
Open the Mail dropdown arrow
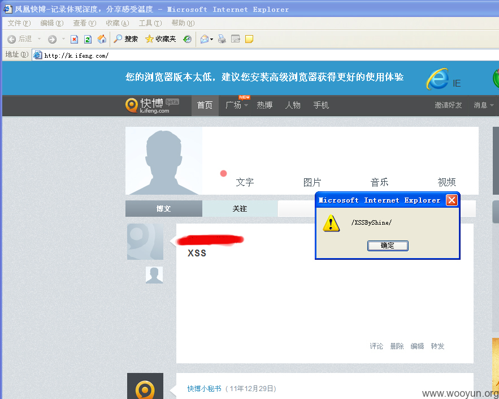pyautogui.click(x=211, y=40)
